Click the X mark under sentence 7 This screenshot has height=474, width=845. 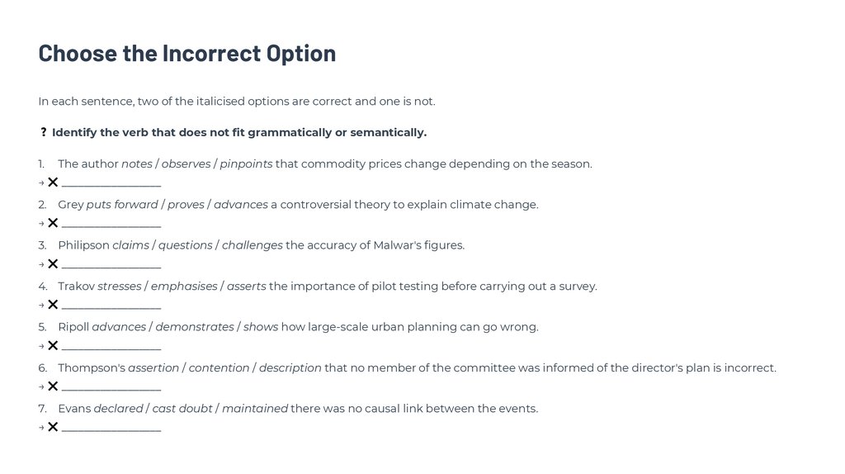(x=53, y=427)
